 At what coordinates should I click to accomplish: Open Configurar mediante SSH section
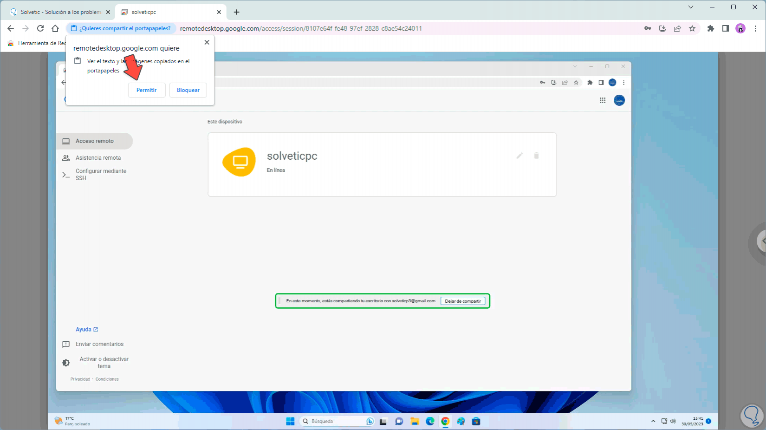[x=95, y=175]
